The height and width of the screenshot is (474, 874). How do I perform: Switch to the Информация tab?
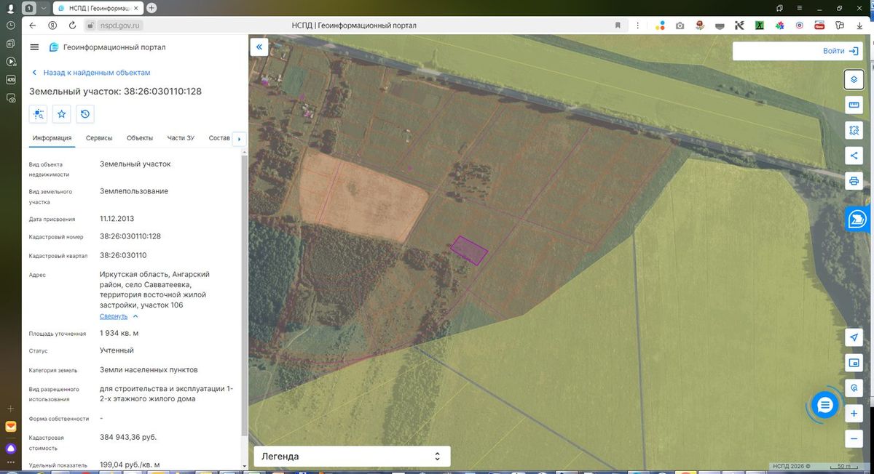[52, 138]
